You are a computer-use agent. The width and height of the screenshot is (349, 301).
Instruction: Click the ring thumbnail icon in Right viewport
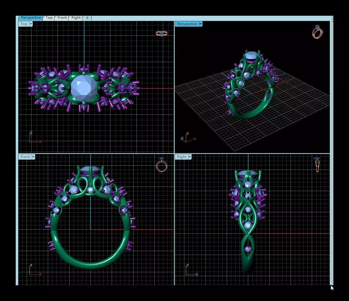[317, 165]
